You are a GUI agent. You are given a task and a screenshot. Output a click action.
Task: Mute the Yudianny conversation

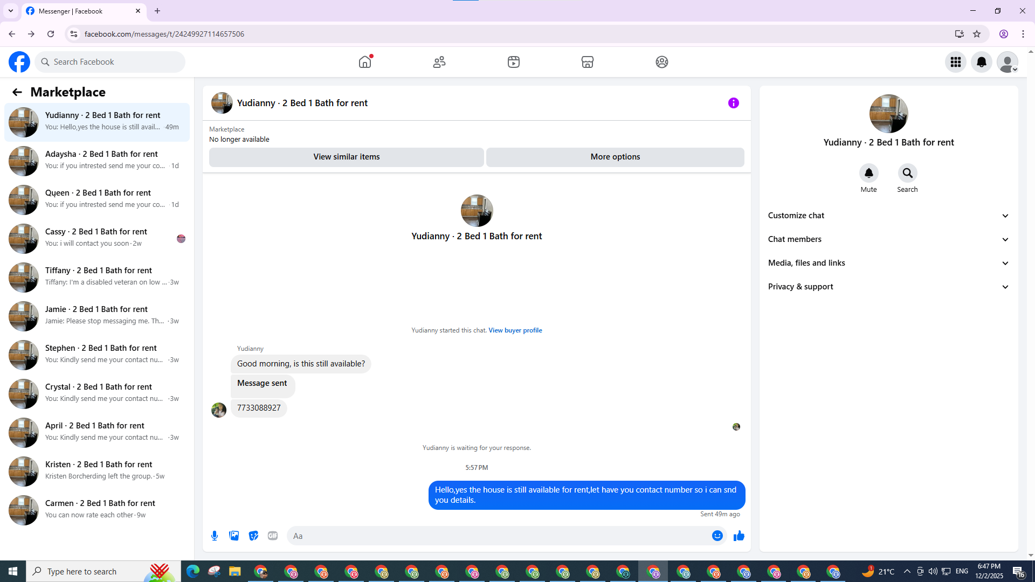(x=868, y=174)
